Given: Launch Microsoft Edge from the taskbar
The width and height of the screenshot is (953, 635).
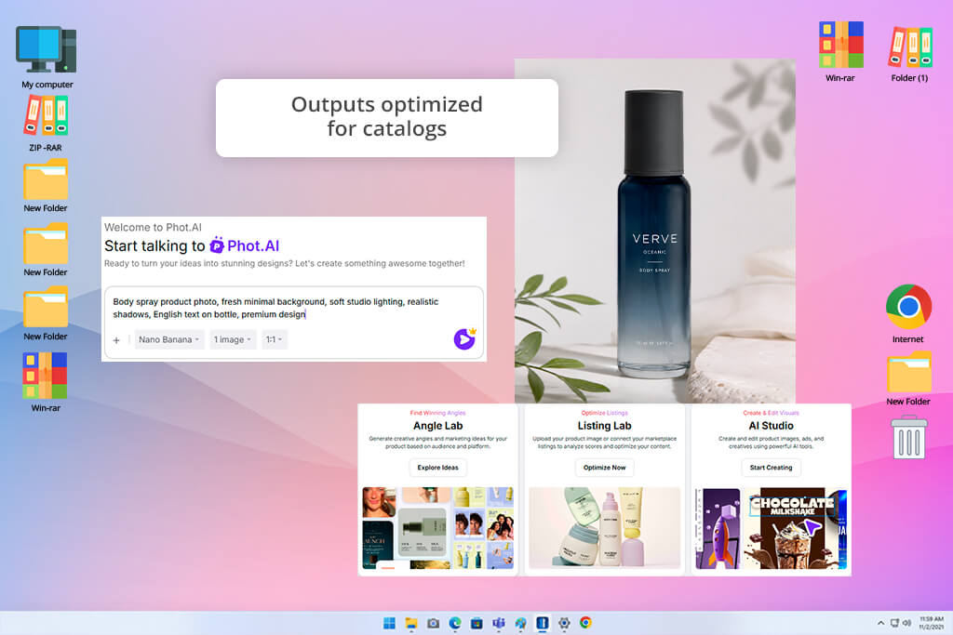Looking at the screenshot, I should (455, 623).
